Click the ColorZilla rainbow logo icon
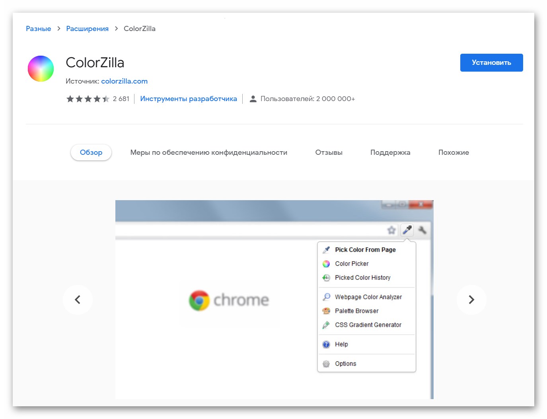This screenshot has width=547, height=419. (x=41, y=69)
